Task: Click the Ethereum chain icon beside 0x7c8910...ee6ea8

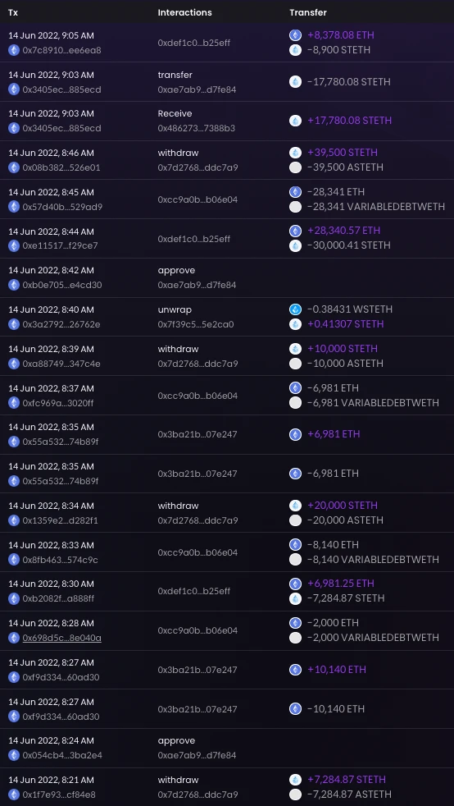Action: (x=14, y=50)
